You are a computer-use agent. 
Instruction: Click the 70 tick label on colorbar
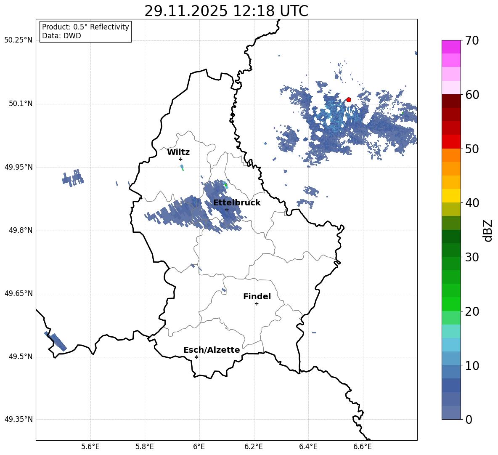click(472, 40)
